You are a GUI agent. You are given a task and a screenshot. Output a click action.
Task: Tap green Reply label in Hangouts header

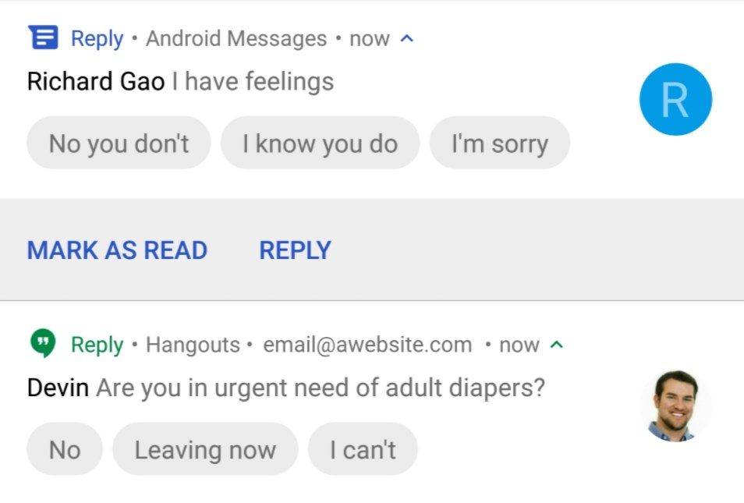[x=97, y=345]
